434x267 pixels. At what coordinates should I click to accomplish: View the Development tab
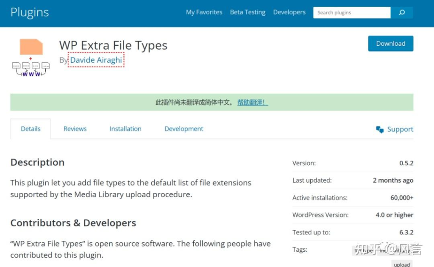[x=184, y=129]
